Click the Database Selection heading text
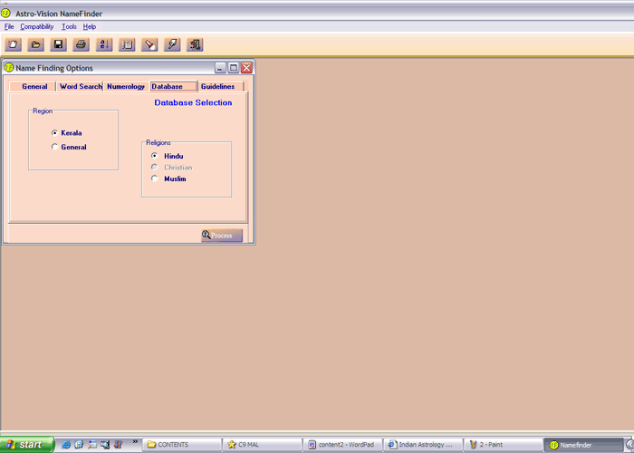The width and height of the screenshot is (634, 453). 193,102
